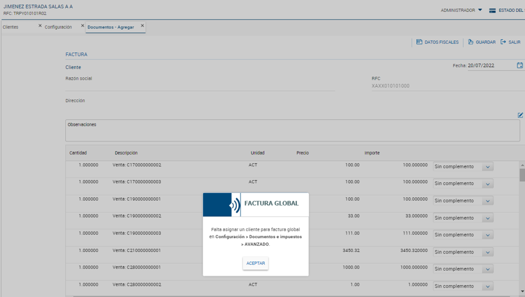Switch to the Clientes tab
This screenshot has width=525, height=297.
[11, 27]
